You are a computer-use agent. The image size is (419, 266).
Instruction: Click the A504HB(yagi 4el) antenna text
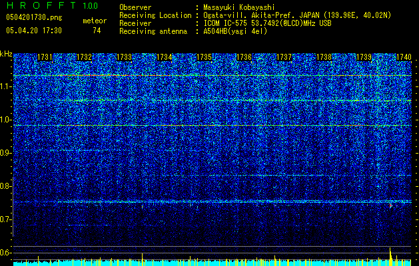[235, 31]
